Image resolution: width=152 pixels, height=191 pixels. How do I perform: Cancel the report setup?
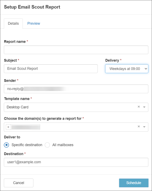pos(19,183)
